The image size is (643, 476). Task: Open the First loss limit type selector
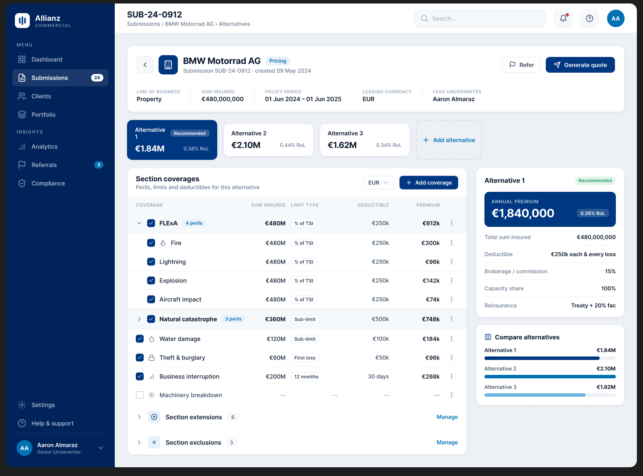(x=305, y=358)
